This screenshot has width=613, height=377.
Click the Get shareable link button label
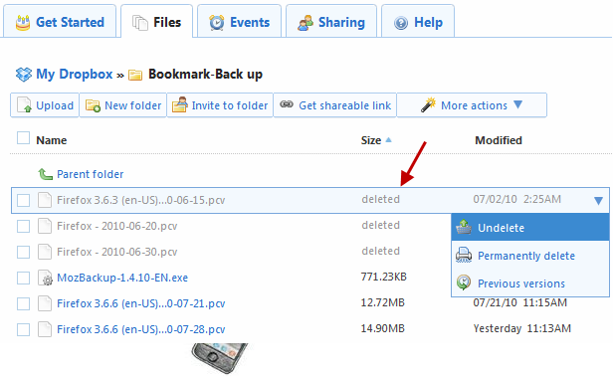(x=344, y=105)
